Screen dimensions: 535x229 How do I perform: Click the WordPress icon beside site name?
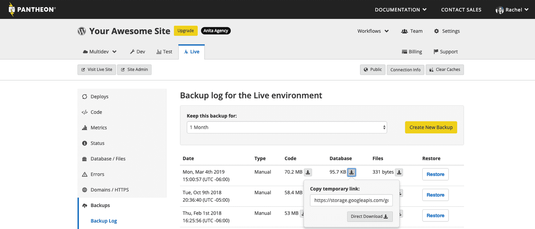[82, 31]
